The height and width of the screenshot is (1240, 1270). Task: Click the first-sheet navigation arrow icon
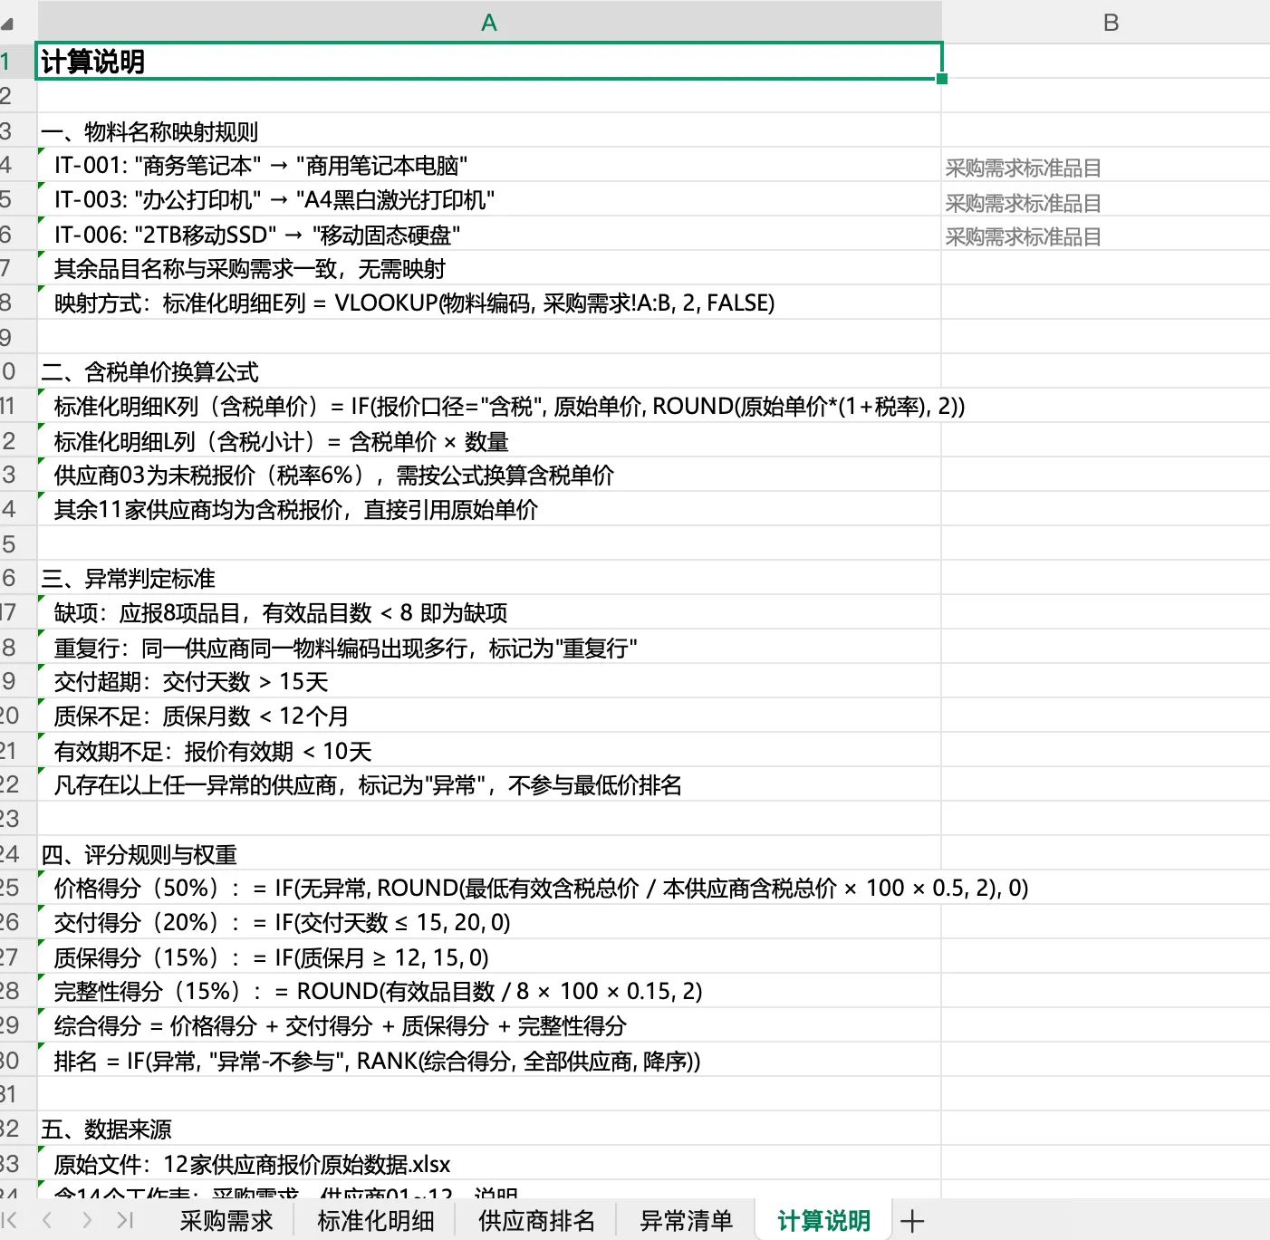pos(9,1220)
